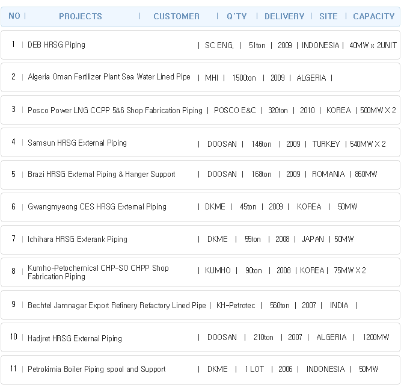Viewport: 401px width, 387px height.
Task: Click '210ton' quantity value
Action: (263, 337)
